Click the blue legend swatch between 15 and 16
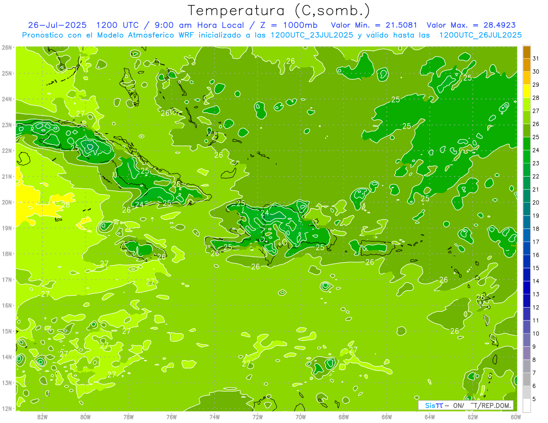The height and width of the screenshot is (423, 548). pos(527,261)
